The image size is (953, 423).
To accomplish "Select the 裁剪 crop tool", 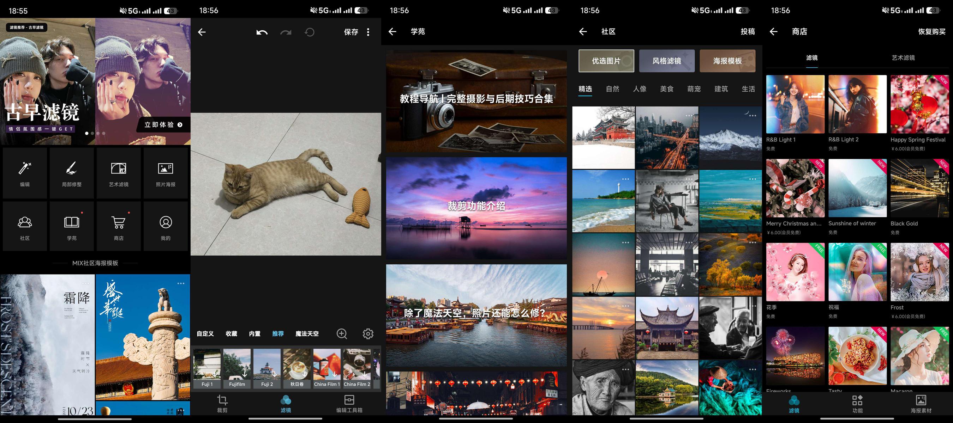I will coord(222,404).
